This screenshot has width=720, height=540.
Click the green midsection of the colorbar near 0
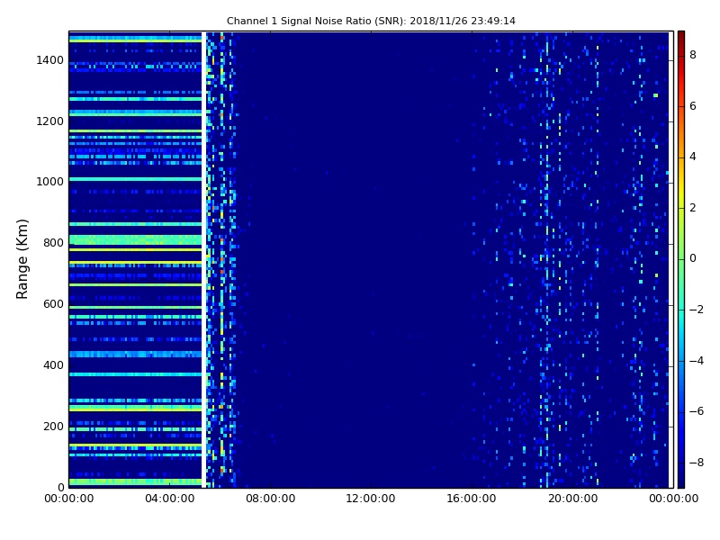681,258
